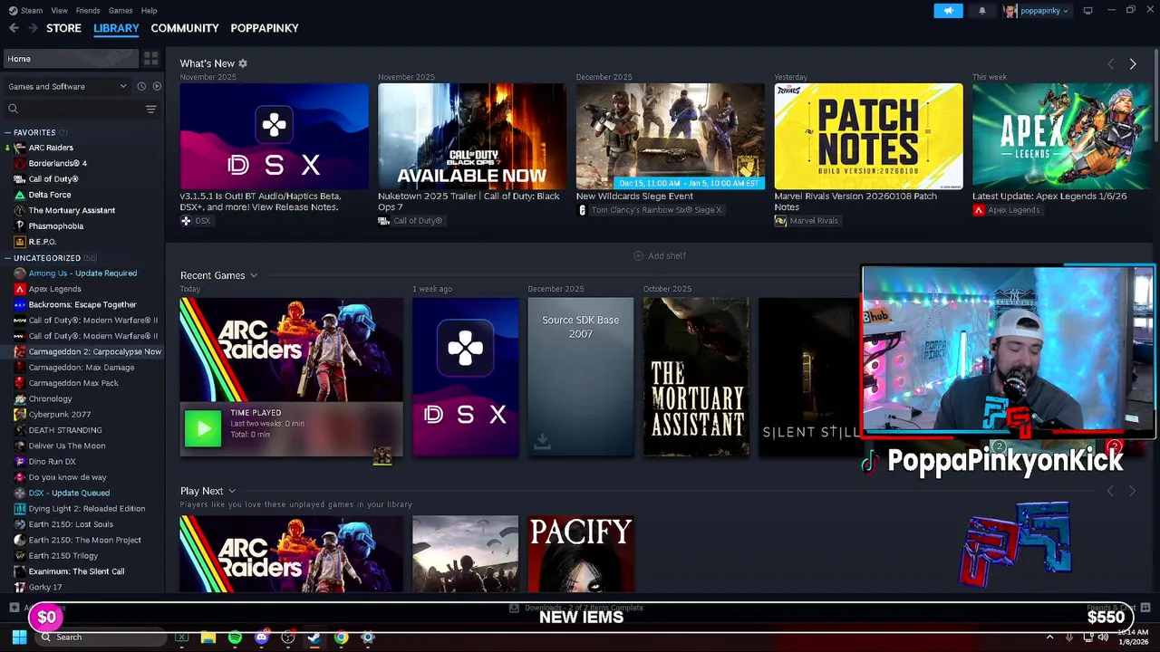
Task: Show next What's New items arrow
Action: pos(1132,64)
